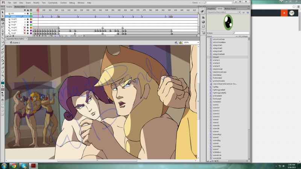Open the Modify menu

(36, 3)
